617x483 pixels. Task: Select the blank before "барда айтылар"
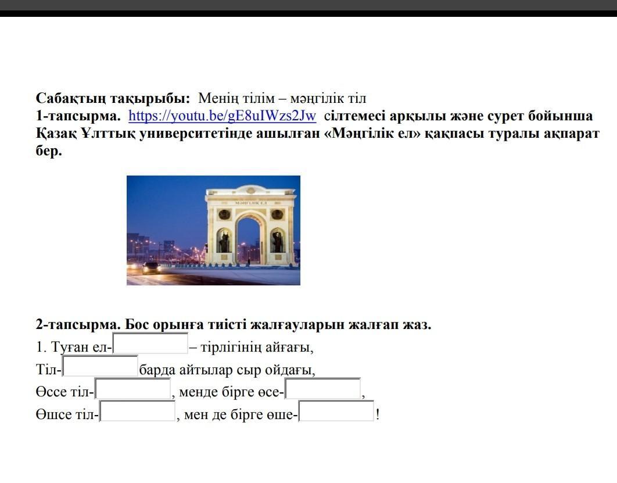[100, 366]
